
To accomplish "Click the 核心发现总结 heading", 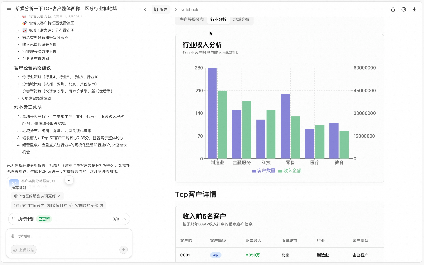I will pos(28,107).
